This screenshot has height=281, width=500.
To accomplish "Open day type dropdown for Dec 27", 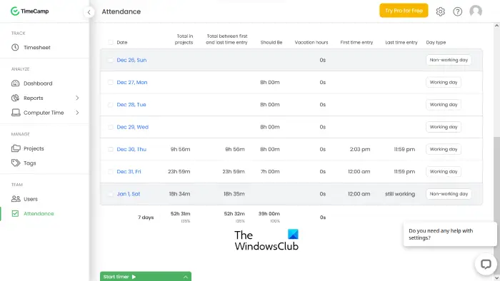I will click(x=444, y=82).
